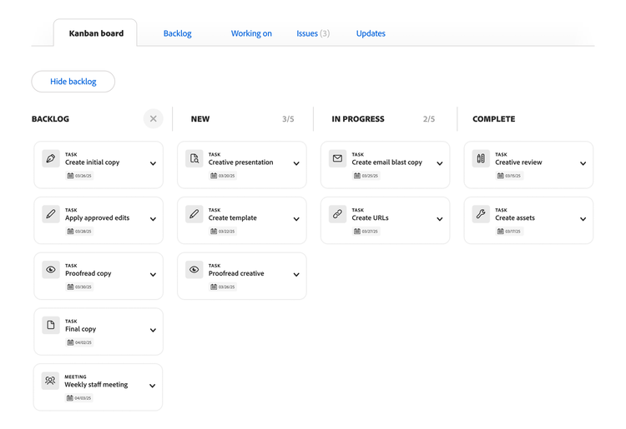The width and height of the screenshot is (626, 429).
Task: Click calendar icon on Create email blast copy
Action: [357, 176]
